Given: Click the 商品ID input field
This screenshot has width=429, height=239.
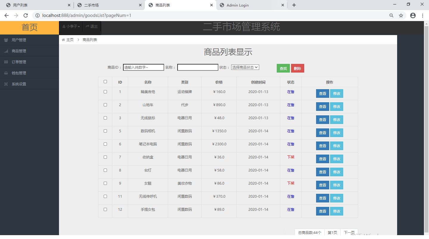Looking at the screenshot, I should (x=144, y=67).
